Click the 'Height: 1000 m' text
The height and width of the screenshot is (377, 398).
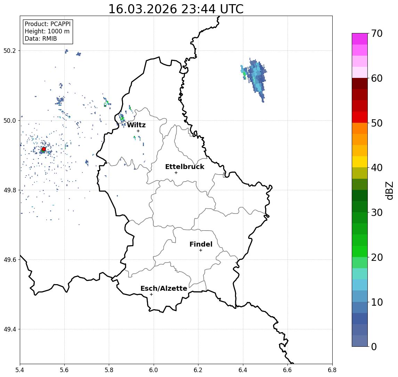[47, 32]
